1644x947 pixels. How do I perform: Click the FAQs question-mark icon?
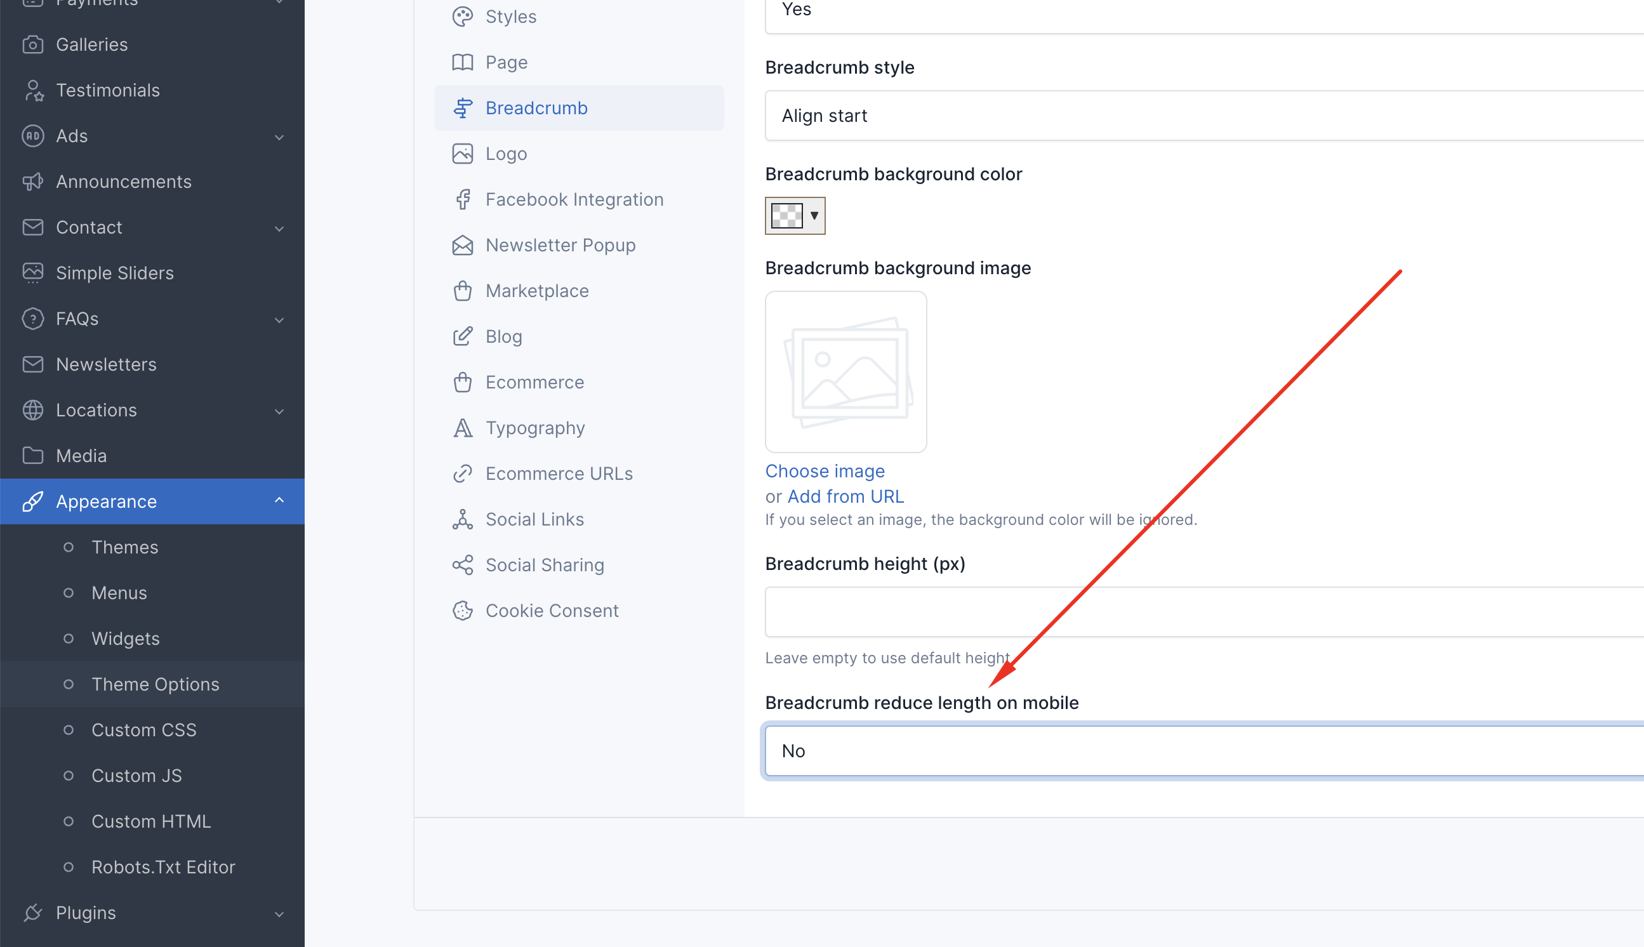click(32, 319)
